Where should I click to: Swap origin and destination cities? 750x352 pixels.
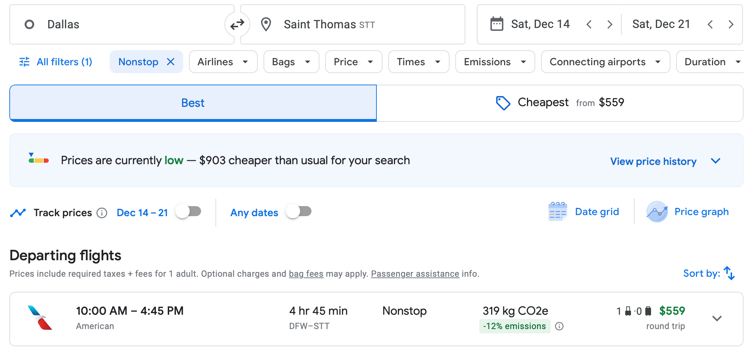[237, 24]
